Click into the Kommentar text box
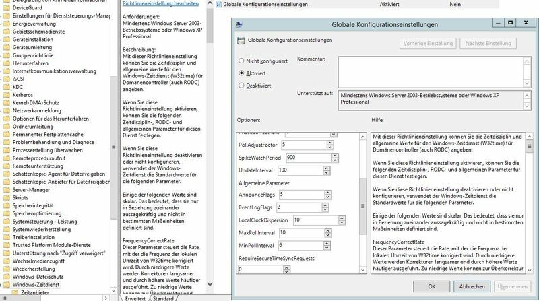539x301 pixels. tap(431, 72)
